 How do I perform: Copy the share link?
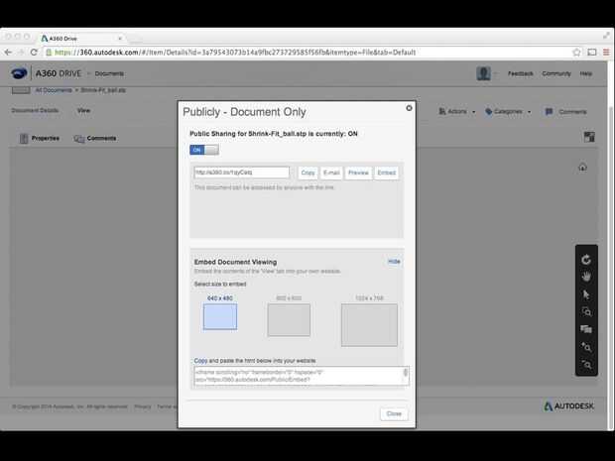coord(307,173)
